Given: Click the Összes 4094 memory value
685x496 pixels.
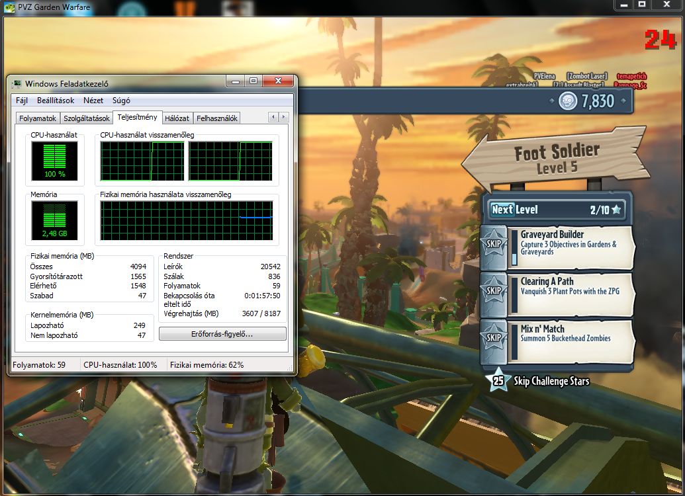Looking at the screenshot, I should click(138, 267).
